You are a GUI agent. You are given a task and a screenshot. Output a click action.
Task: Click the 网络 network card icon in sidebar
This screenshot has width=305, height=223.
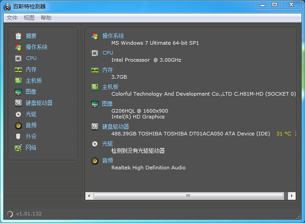(18, 148)
